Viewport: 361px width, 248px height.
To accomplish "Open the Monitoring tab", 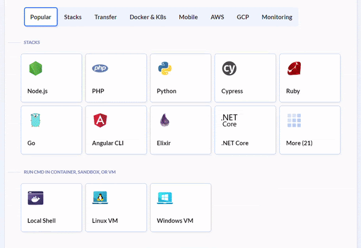I will (x=277, y=17).
